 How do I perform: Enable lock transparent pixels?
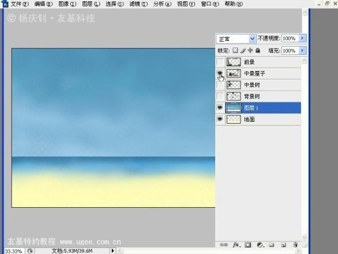click(235, 51)
